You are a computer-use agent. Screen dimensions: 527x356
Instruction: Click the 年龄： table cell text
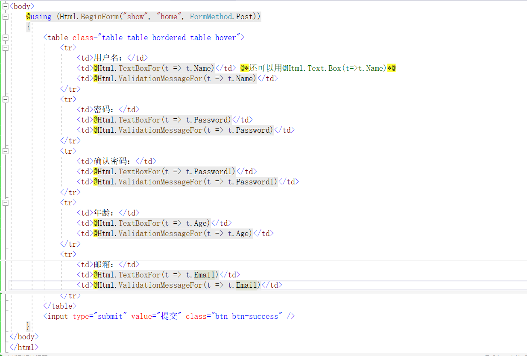(106, 213)
